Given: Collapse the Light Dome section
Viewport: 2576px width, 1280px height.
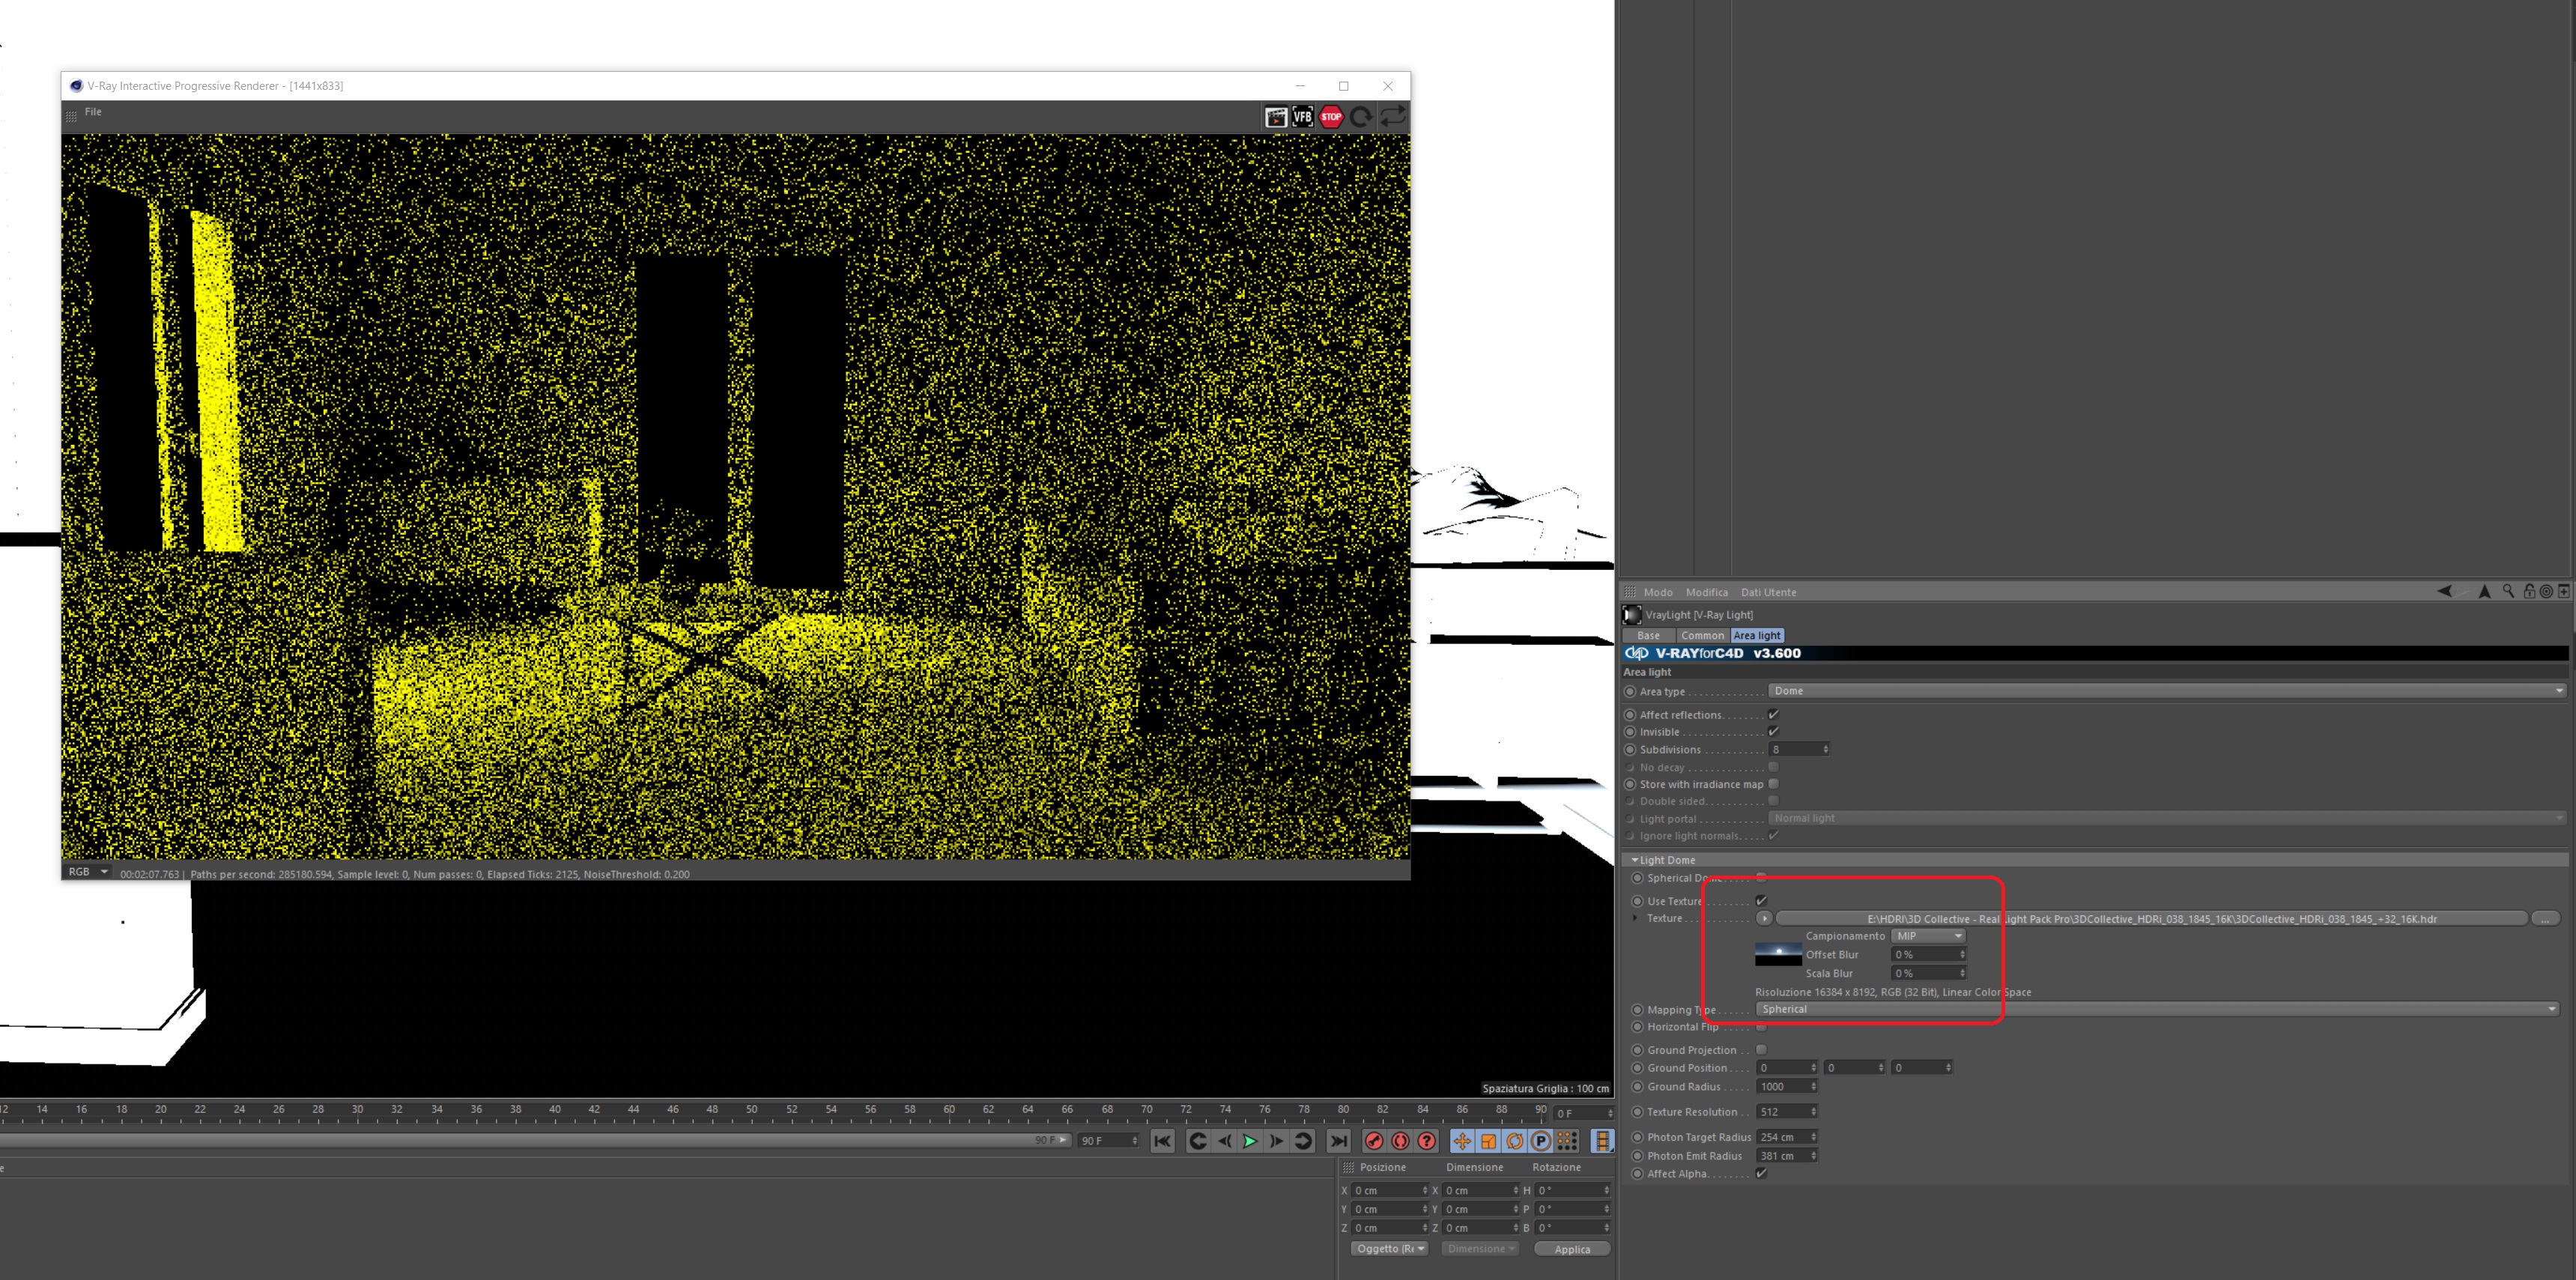Looking at the screenshot, I should click(x=1635, y=860).
